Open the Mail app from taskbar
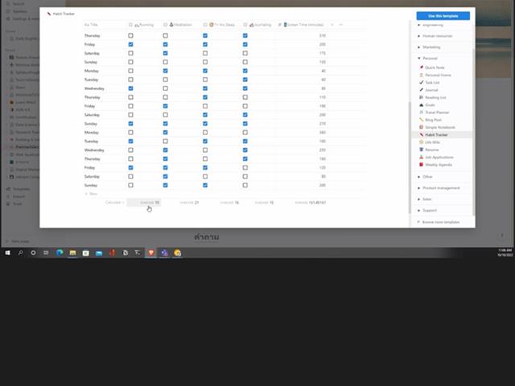Screen dimensions: 515x386 tap(99, 253)
